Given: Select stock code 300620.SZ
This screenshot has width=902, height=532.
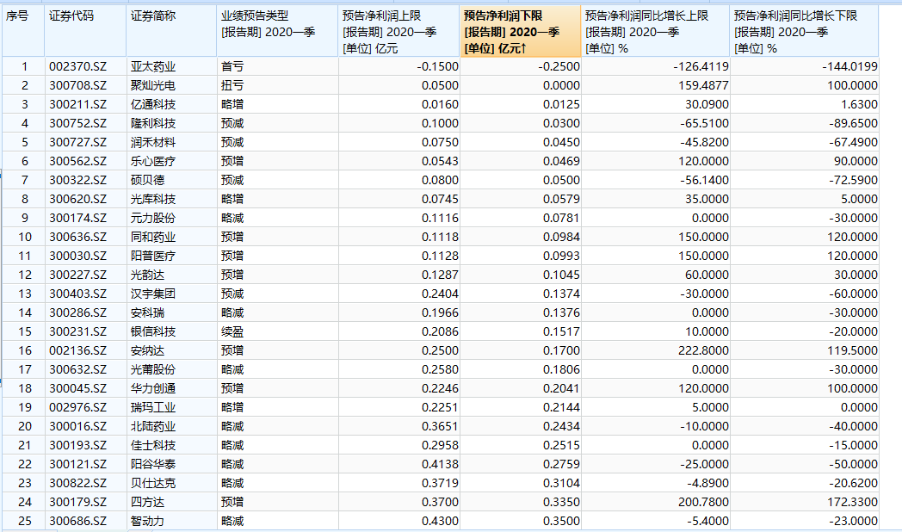Looking at the screenshot, I should (x=77, y=199).
